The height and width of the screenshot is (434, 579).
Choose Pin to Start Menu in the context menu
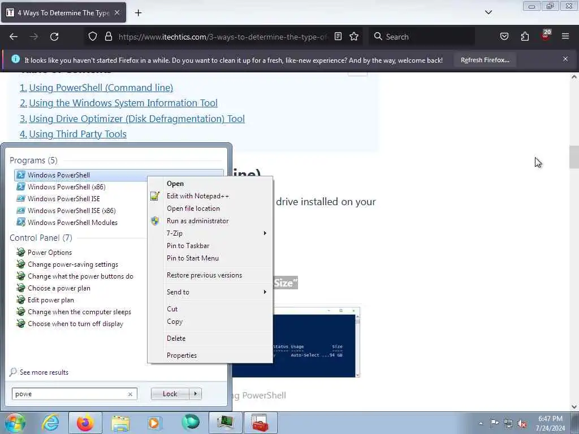click(x=210, y=258)
